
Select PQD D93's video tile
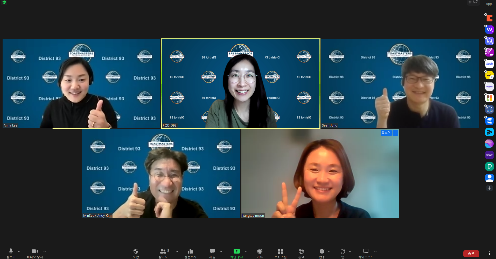click(x=241, y=83)
